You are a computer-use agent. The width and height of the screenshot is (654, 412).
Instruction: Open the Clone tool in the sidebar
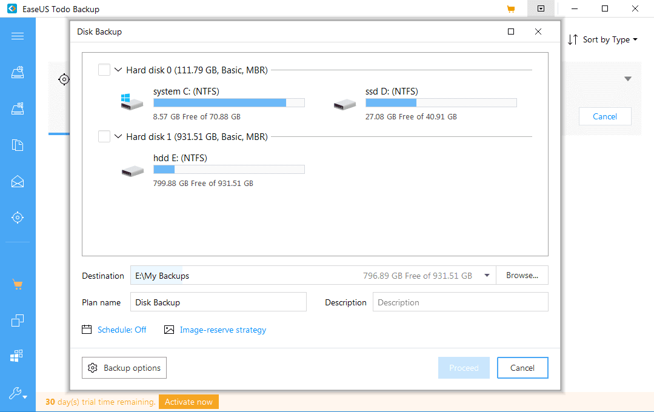click(18, 321)
